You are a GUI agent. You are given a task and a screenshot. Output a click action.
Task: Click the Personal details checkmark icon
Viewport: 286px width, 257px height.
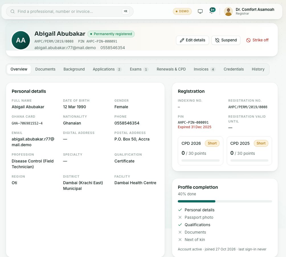[x=180, y=210]
